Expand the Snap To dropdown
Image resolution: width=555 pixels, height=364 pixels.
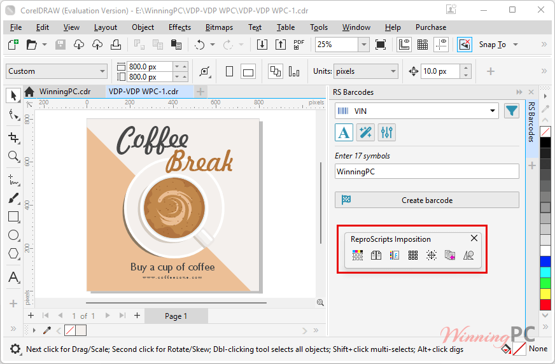(x=516, y=45)
